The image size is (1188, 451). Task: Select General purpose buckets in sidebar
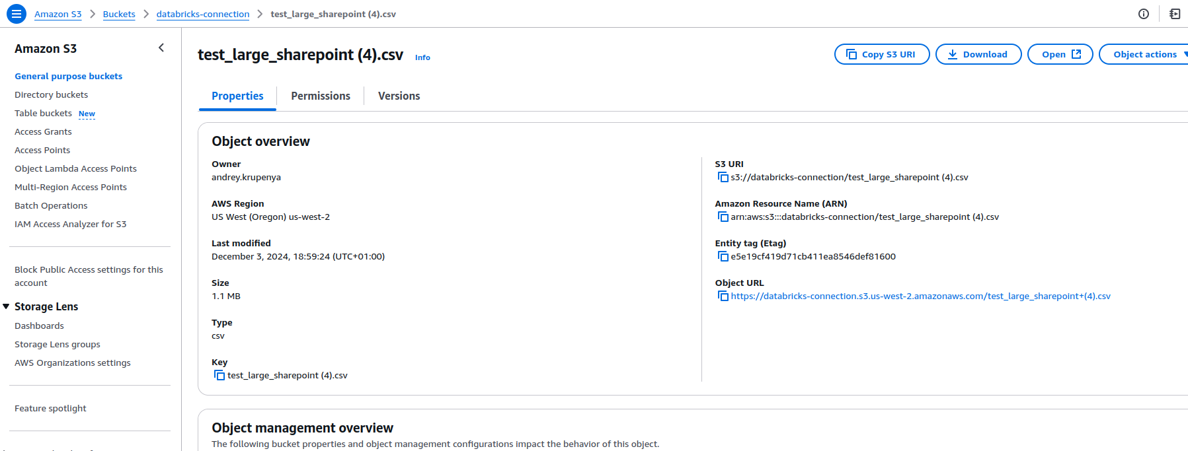[x=69, y=76]
